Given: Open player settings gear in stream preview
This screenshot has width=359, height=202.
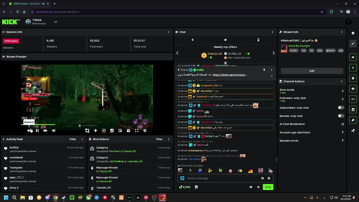Looking at the screenshot, I should coord(145,130).
